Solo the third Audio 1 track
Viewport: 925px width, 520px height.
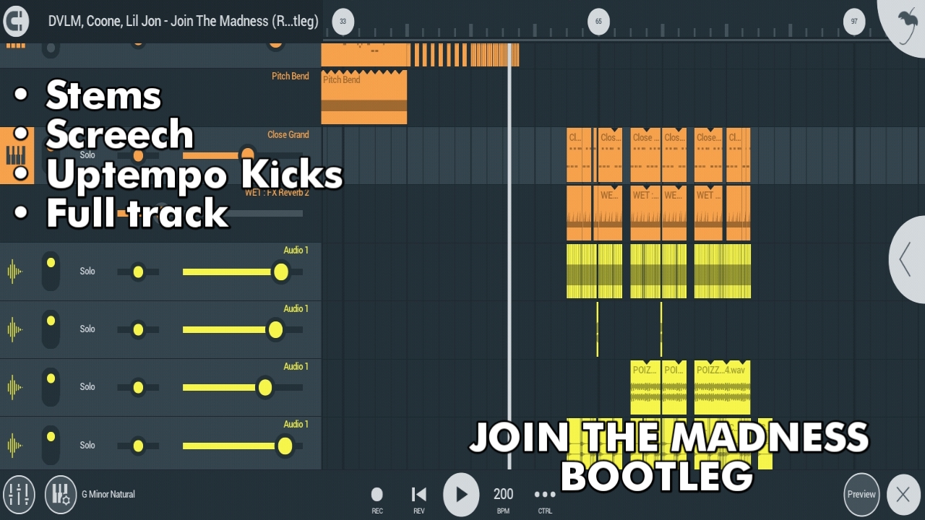click(x=87, y=386)
